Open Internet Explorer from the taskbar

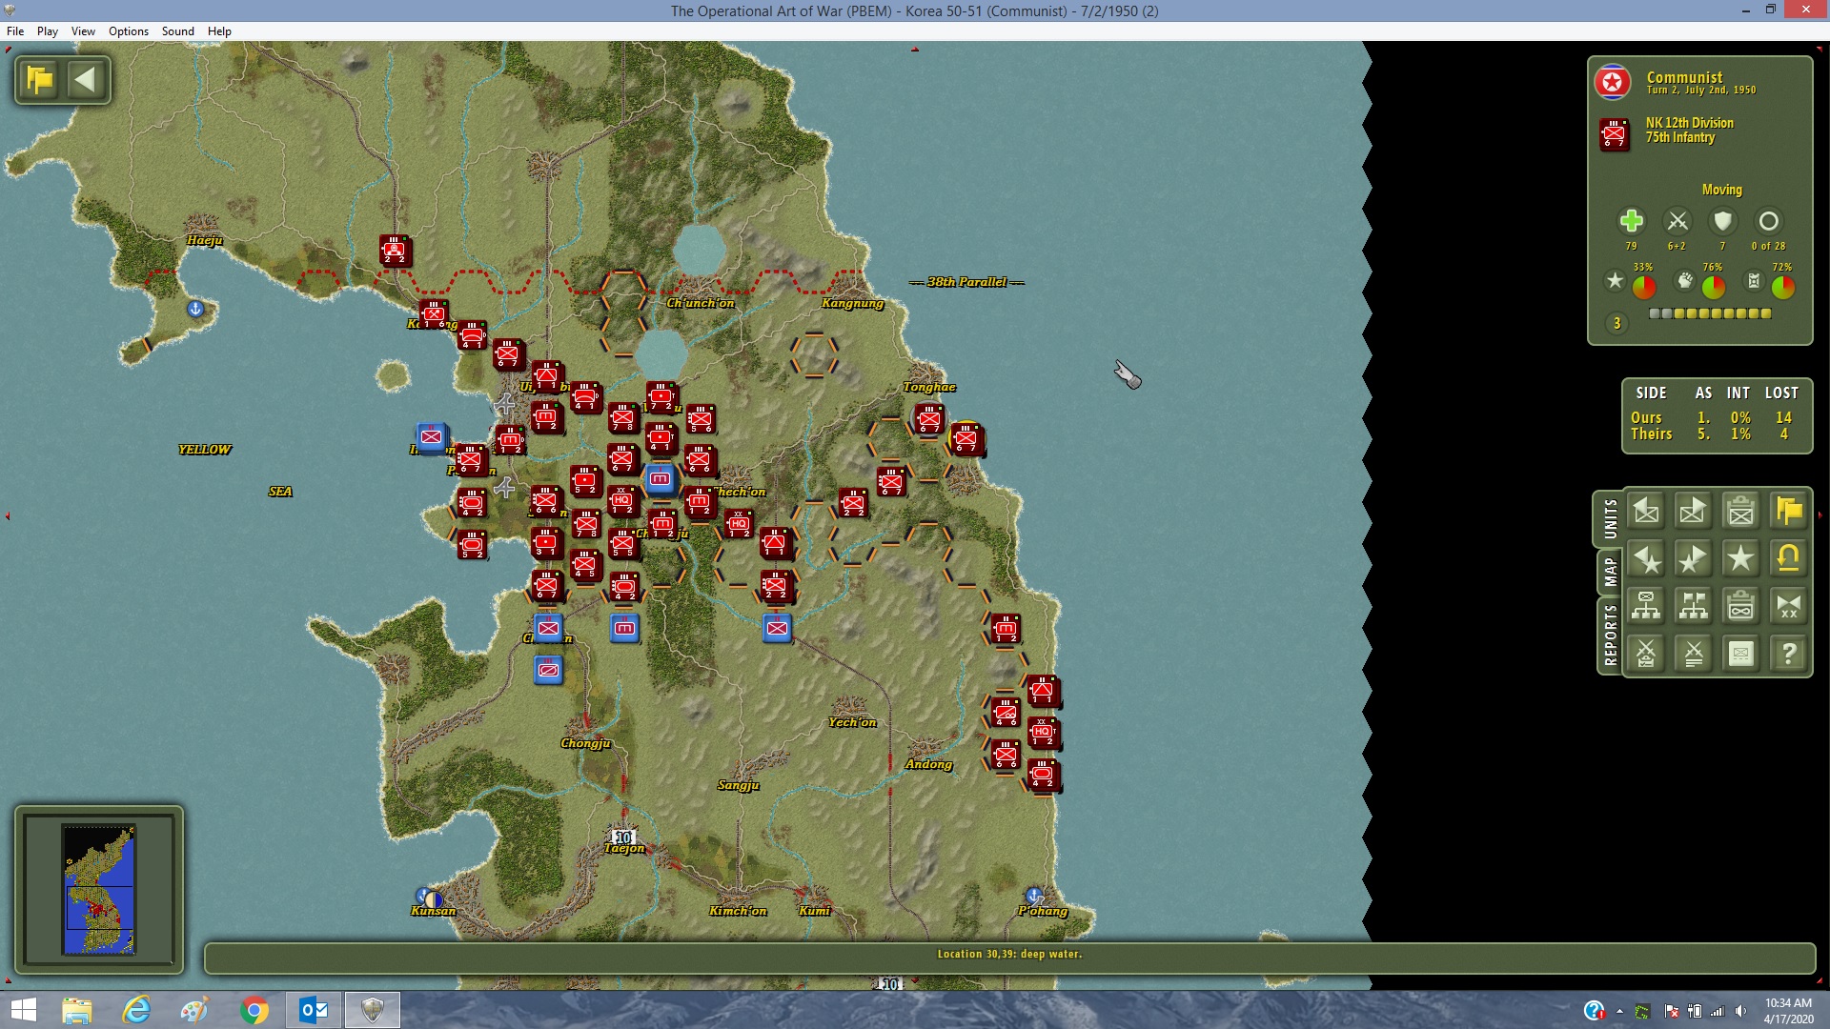136,1010
